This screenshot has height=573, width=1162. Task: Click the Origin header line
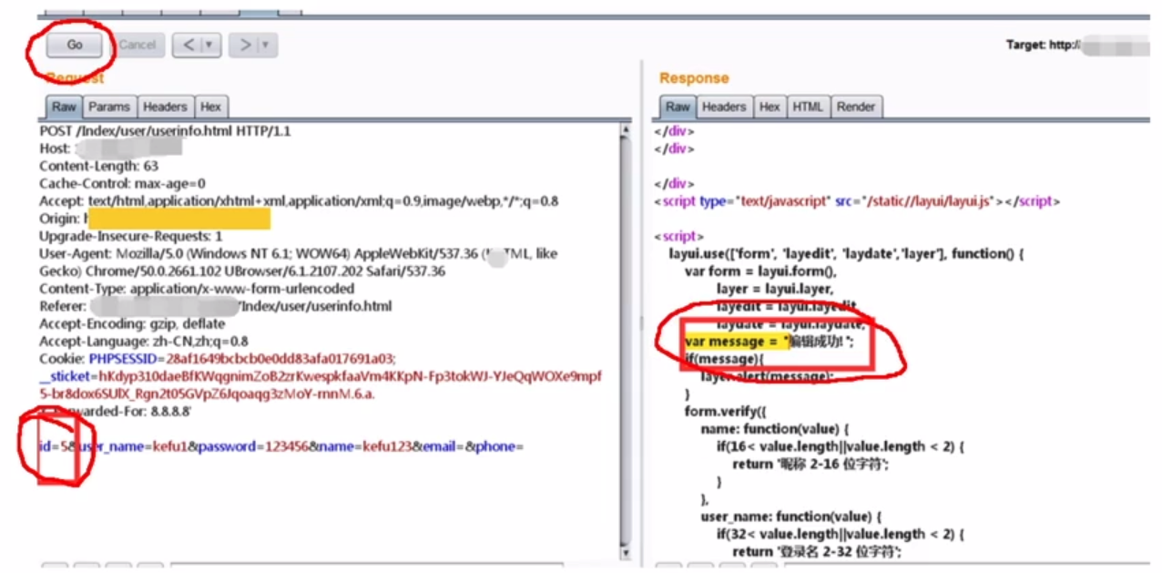[155, 219]
